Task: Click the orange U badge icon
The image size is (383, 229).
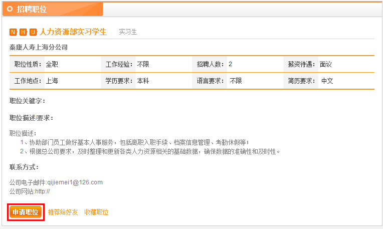Action: click(x=33, y=32)
